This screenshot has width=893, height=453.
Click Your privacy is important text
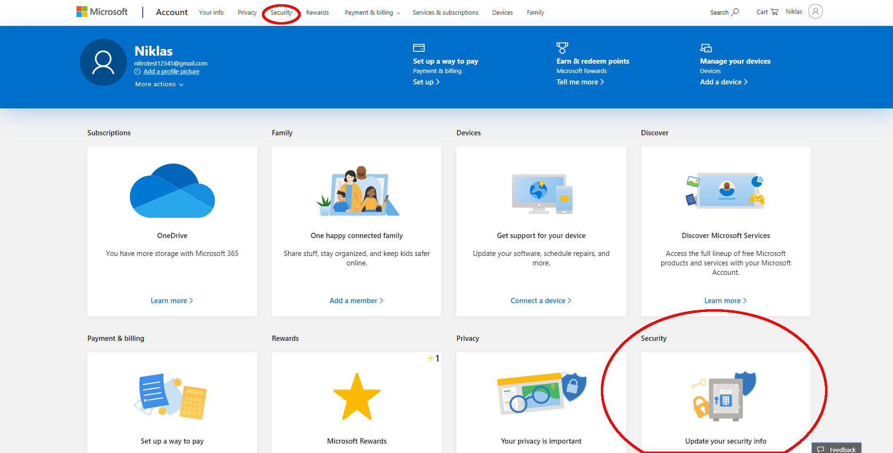[541, 441]
